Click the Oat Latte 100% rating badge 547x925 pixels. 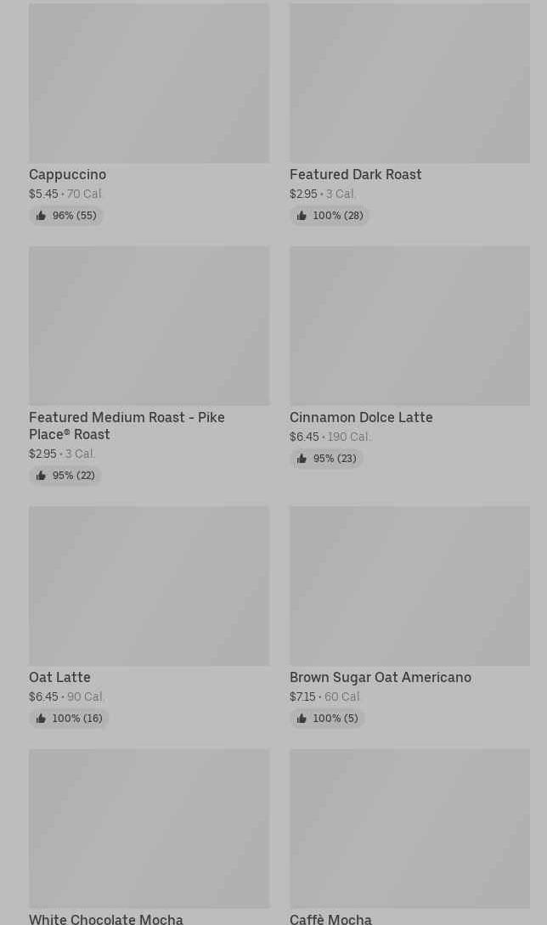(69, 719)
